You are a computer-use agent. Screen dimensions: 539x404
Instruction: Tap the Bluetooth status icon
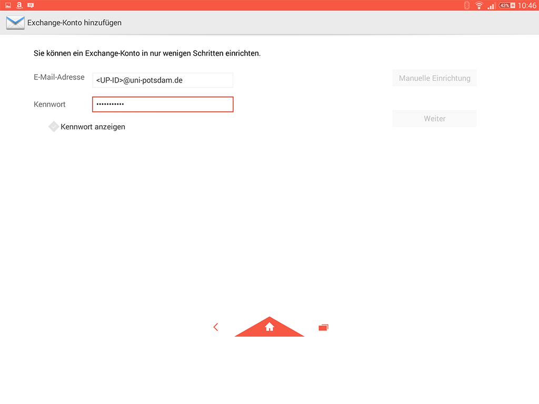click(x=466, y=5)
